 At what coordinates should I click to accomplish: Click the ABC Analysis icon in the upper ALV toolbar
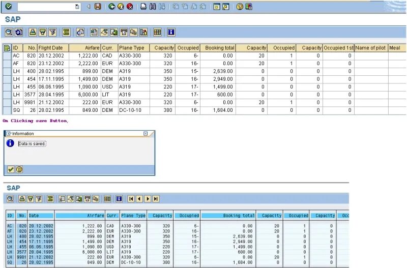(x=133, y=32)
